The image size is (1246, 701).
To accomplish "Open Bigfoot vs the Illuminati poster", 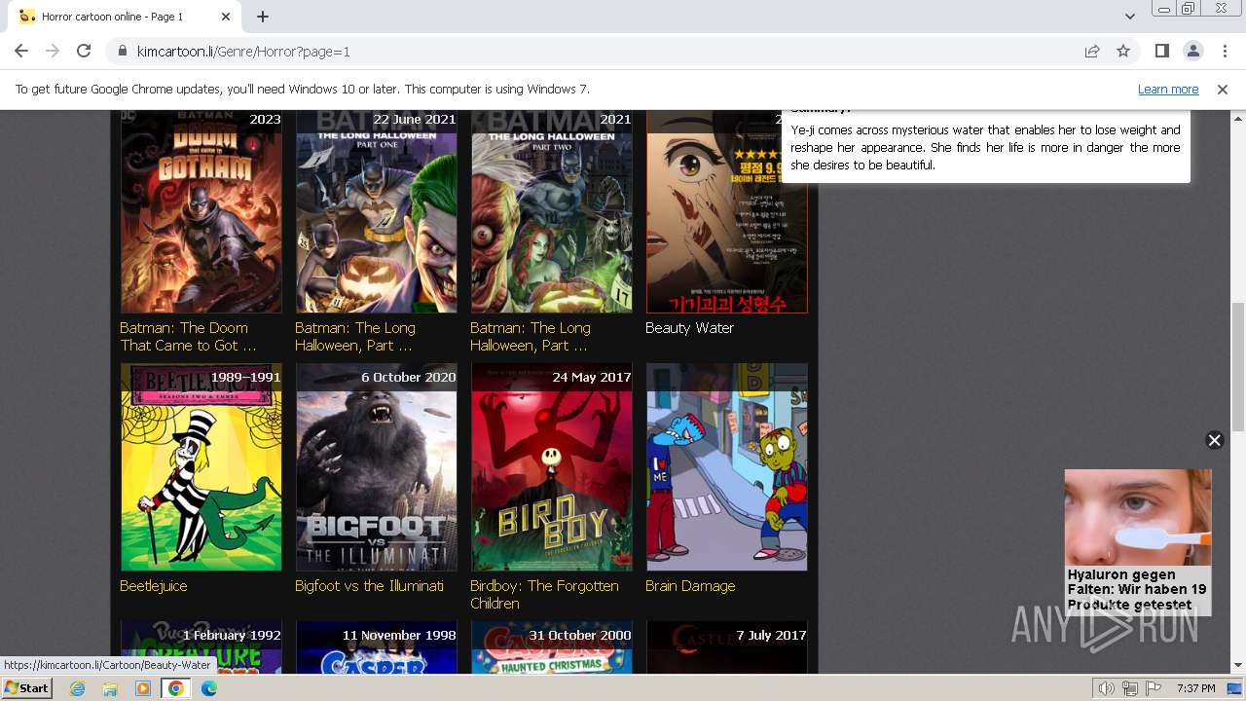I will coord(377,467).
